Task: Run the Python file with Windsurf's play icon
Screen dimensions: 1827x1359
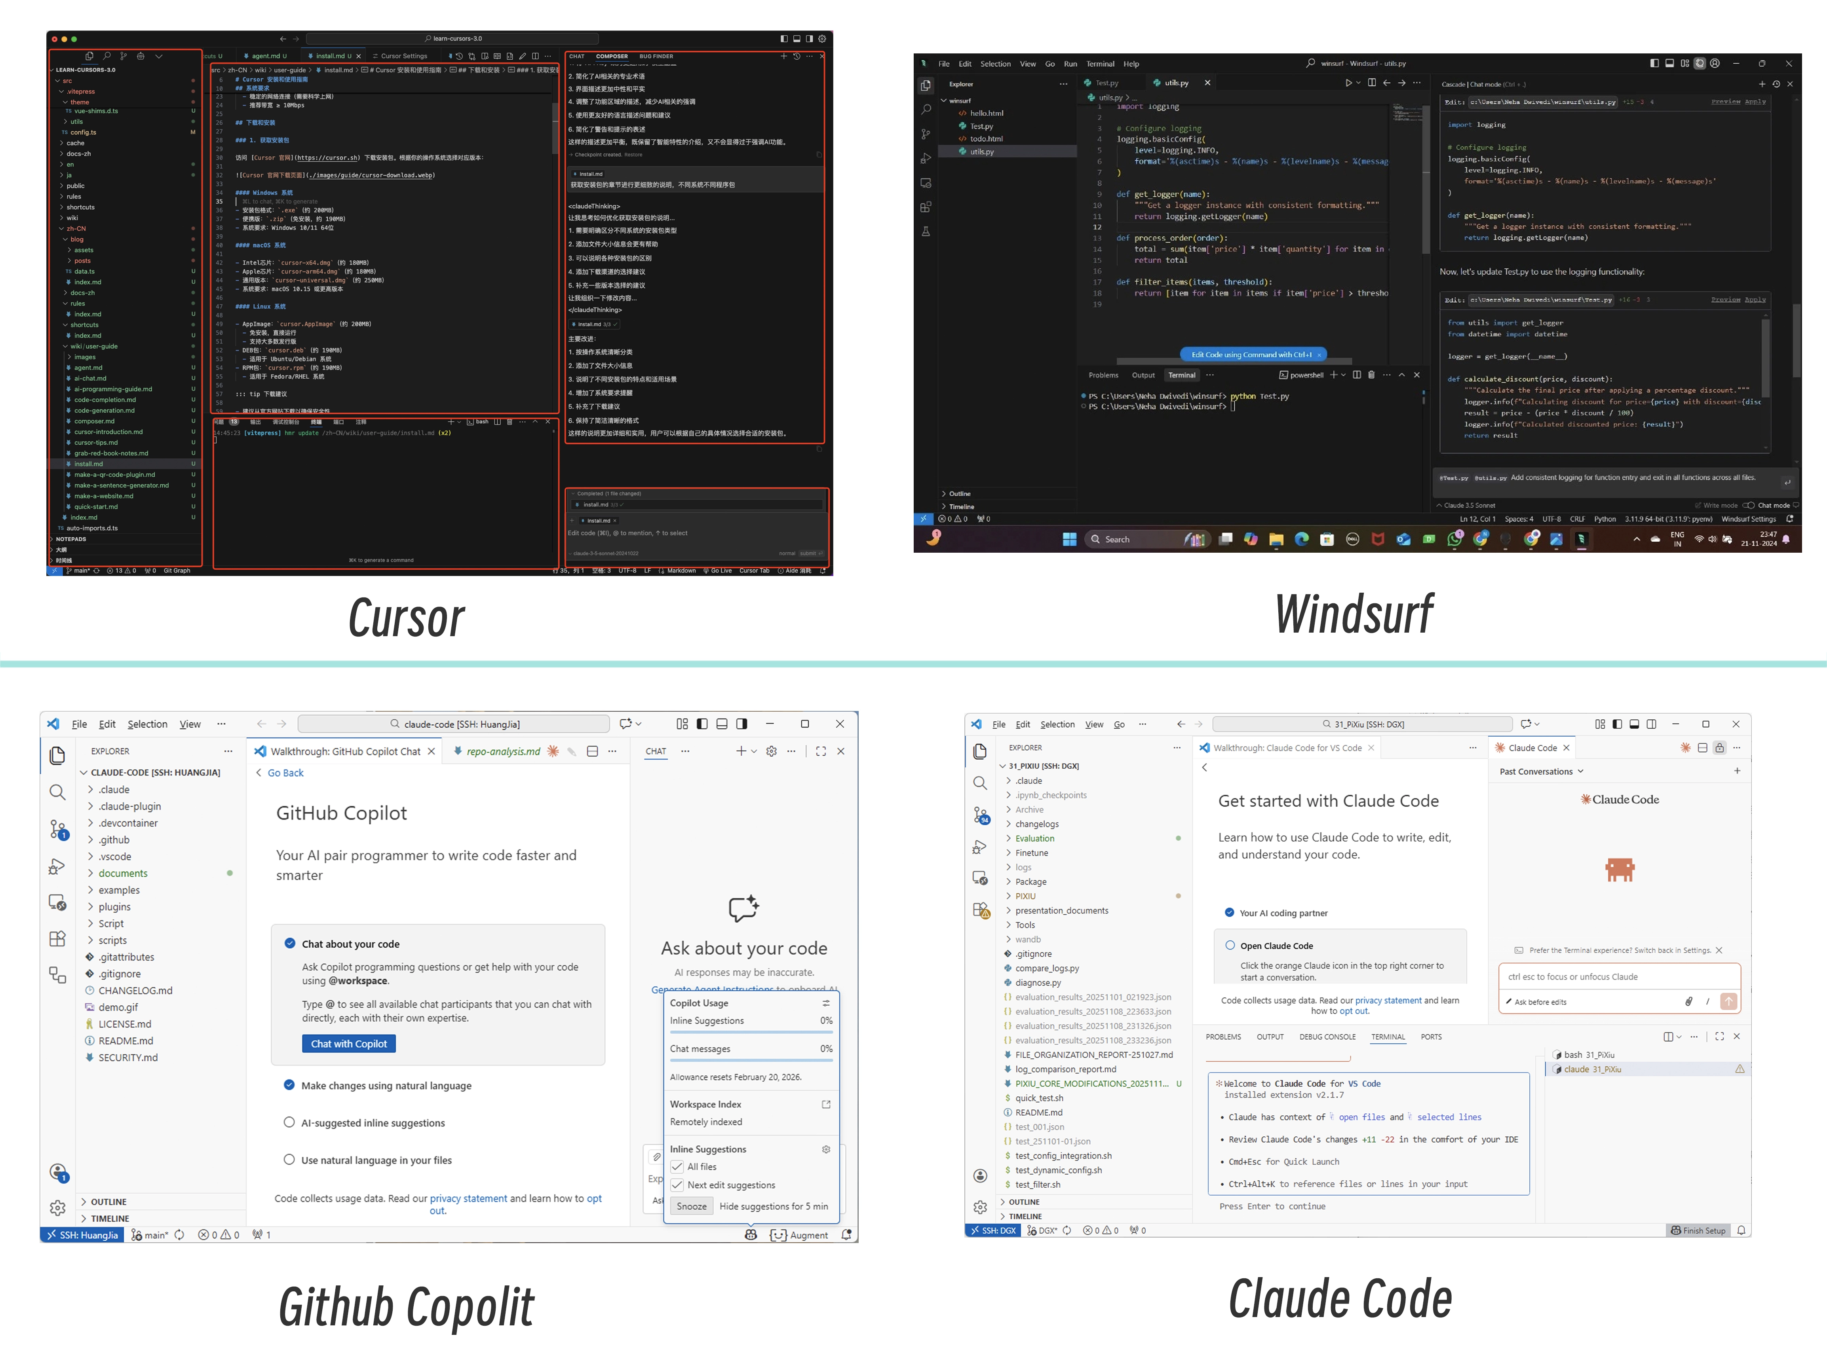Action: (x=1348, y=83)
